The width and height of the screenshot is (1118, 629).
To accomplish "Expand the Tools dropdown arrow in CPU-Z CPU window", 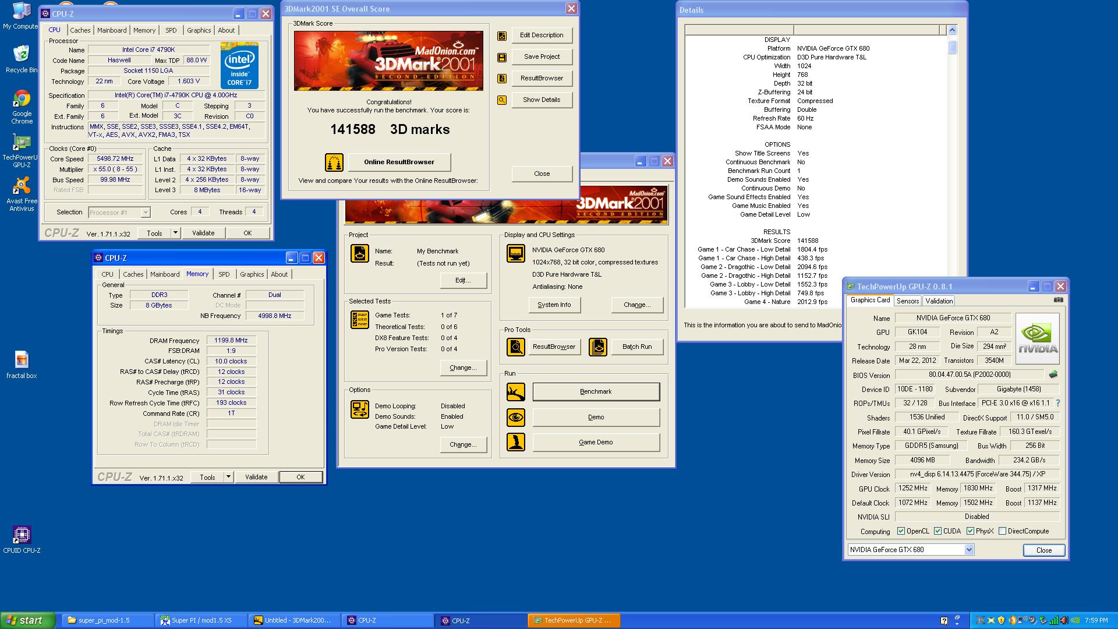I will [x=175, y=233].
